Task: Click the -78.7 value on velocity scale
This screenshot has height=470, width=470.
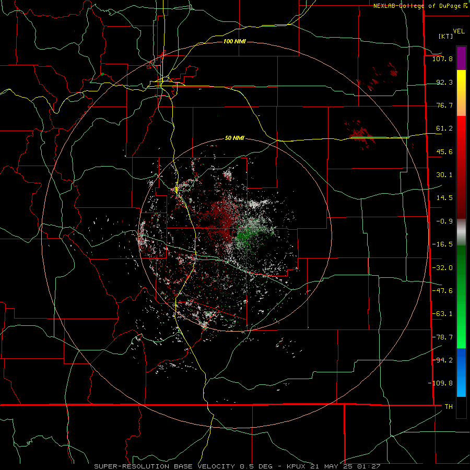Action: [442, 337]
